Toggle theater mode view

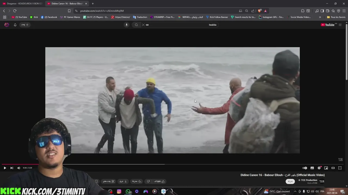(333, 168)
